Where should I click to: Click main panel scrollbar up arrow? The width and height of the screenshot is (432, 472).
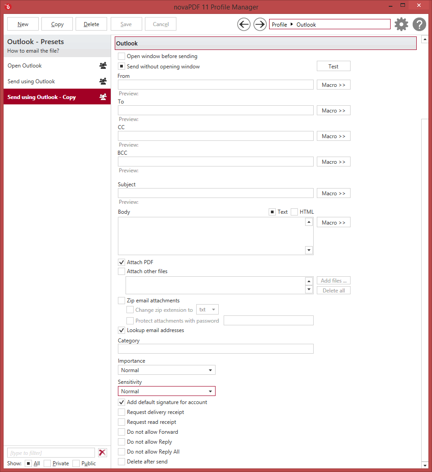click(425, 40)
